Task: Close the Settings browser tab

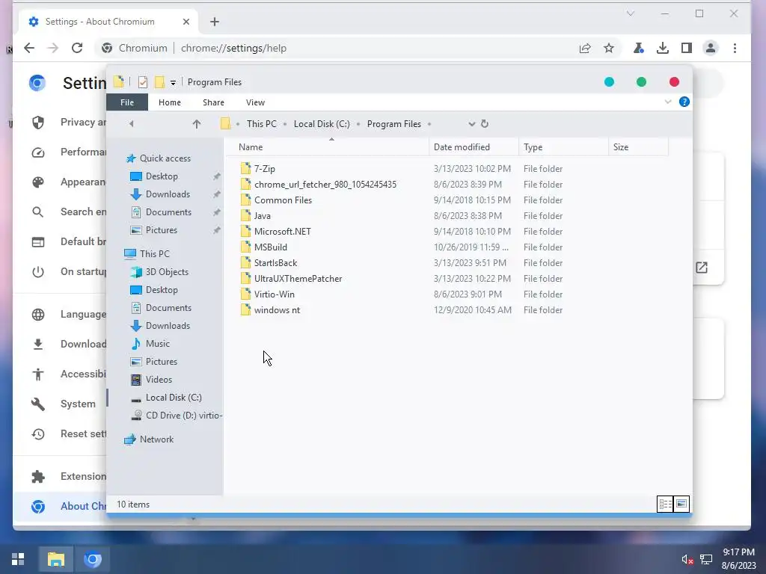Action: tap(186, 22)
